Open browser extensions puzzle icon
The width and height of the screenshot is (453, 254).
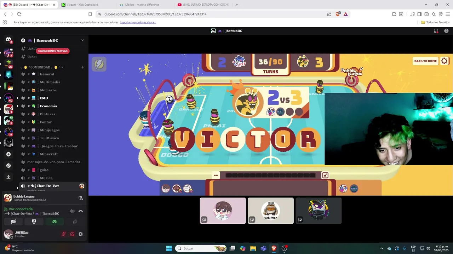point(394,14)
